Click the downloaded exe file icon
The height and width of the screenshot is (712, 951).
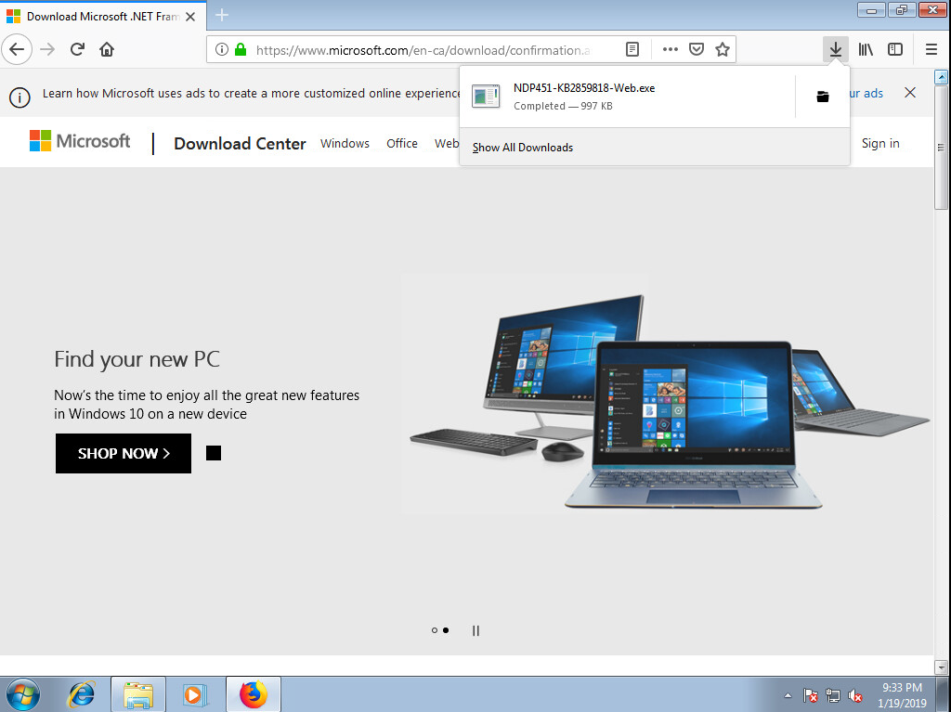486,97
